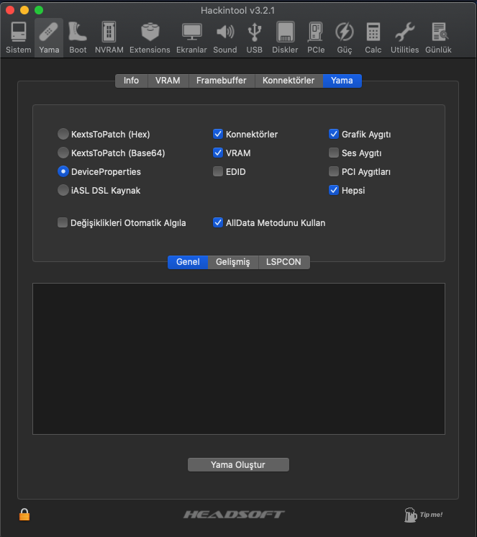Enable the EDID checkbox
The height and width of the screenshot is (537, 477).
[218, 171]
